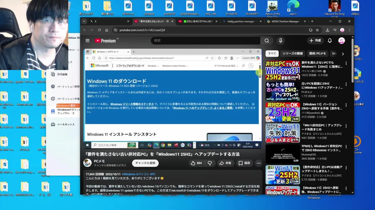The image size is (375, 210).
Task: Open options for 非対応PCでもOK 25H2 recommendation
Action: tap(346, 63)
